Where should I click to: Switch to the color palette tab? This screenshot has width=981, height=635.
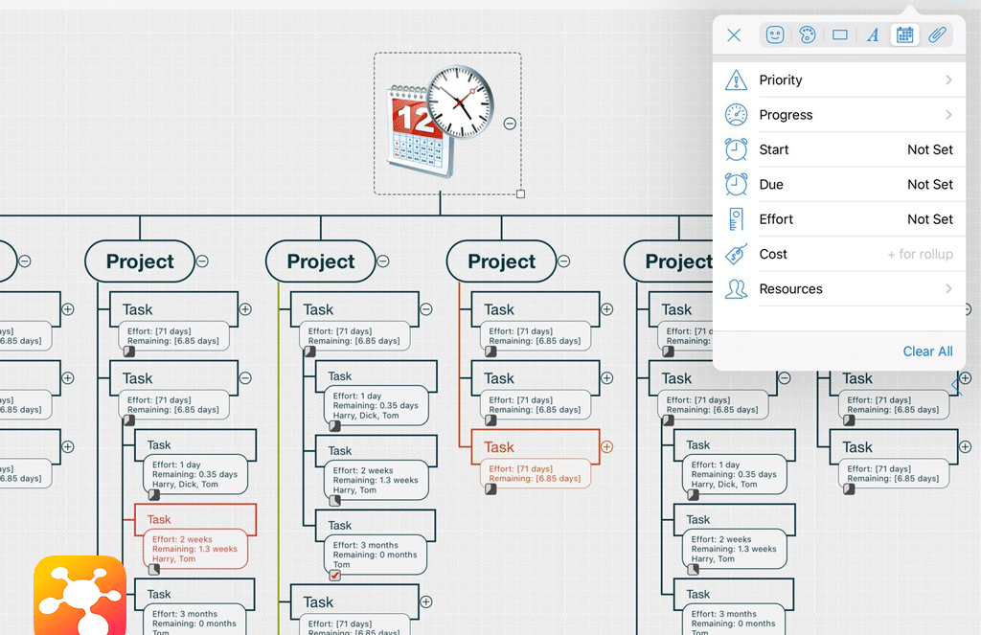(807, 35)
